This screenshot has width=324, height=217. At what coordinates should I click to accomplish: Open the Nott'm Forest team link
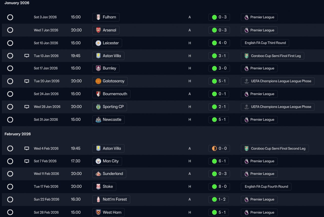[x=115, y=199]
